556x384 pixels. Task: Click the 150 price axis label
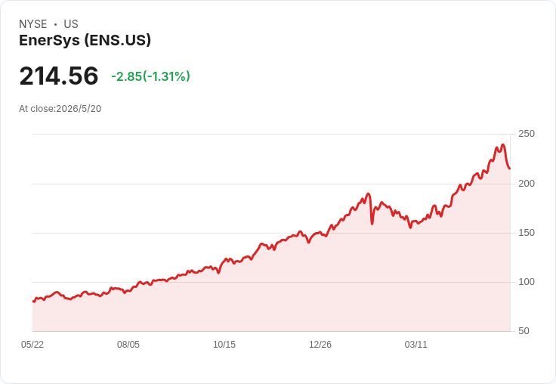[x=527, y=233]
